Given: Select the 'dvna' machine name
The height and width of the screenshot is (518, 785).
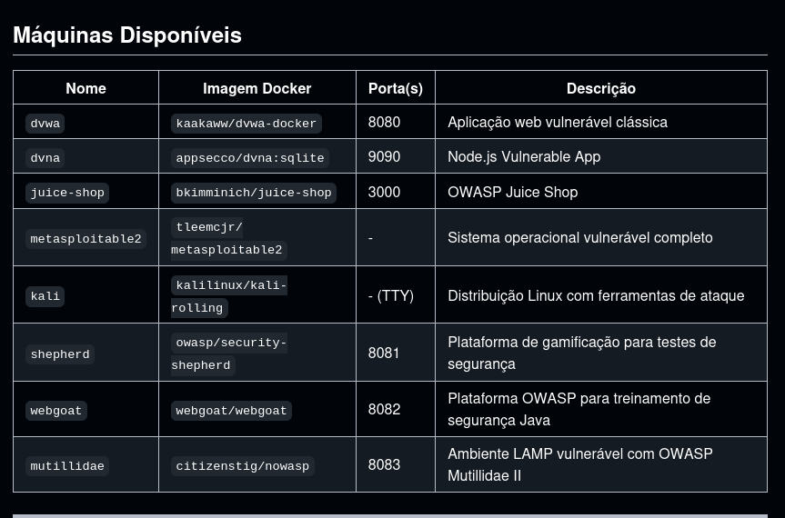Looking at the screenshot, I should point(45,158).
